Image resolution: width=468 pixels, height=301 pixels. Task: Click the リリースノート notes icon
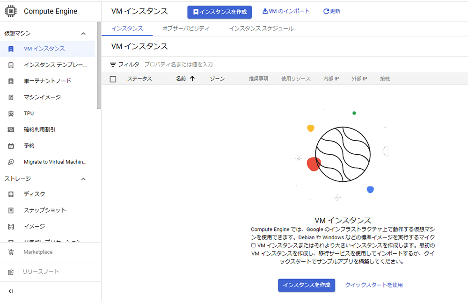pos(11,272)
